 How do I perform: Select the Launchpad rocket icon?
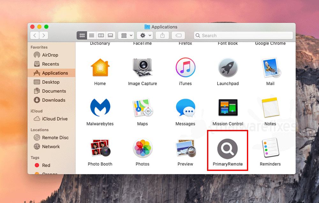(x=228, y=68)
